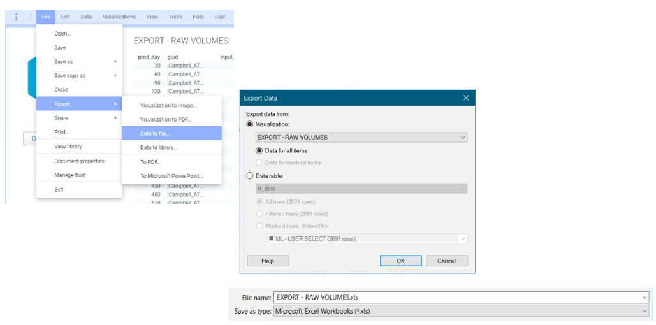Screen dimensions: 656x325
Task: Click the Help button in dialog
Action: tap(268, 261)
